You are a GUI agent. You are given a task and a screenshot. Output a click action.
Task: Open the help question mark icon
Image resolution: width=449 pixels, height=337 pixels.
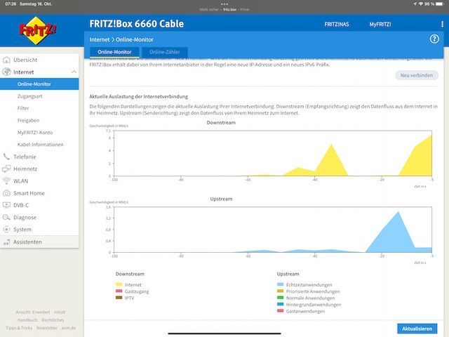tap(434, 39)
